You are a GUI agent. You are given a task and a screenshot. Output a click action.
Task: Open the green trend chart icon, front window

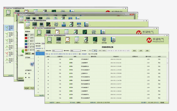[x=95, y=40]
